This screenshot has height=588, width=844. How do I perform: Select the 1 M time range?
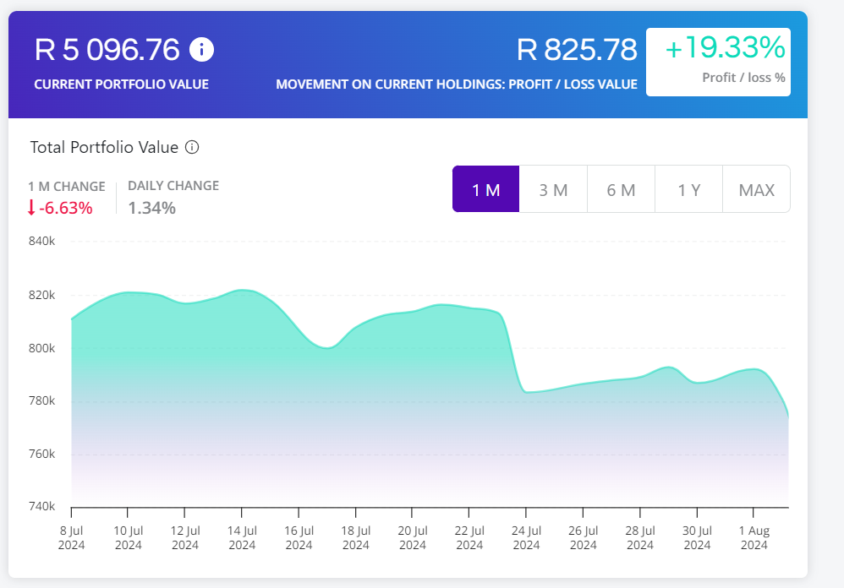pos(485,189)
